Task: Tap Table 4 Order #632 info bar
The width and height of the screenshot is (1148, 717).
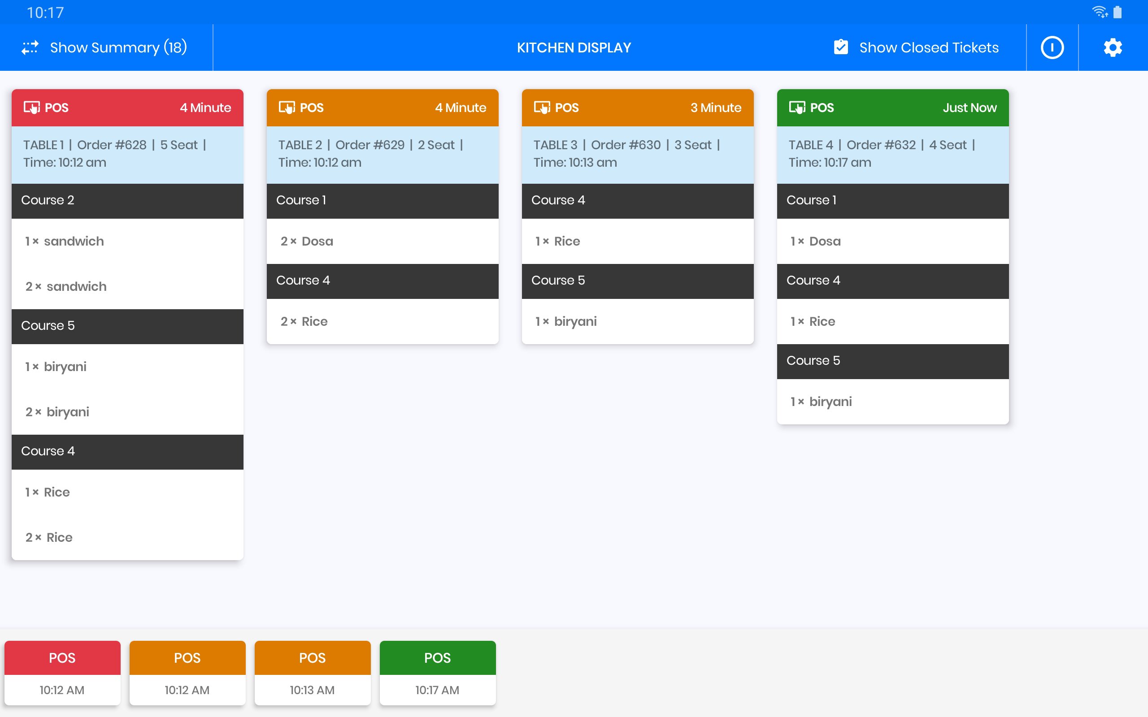Action: [892, 154]
